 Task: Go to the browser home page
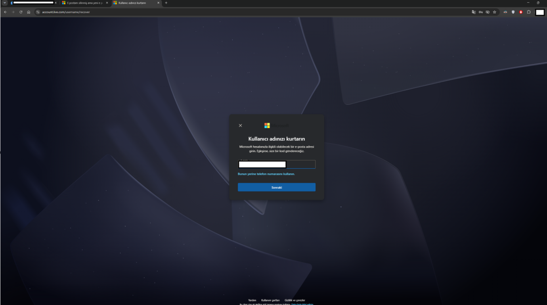(x=29, y=12)
